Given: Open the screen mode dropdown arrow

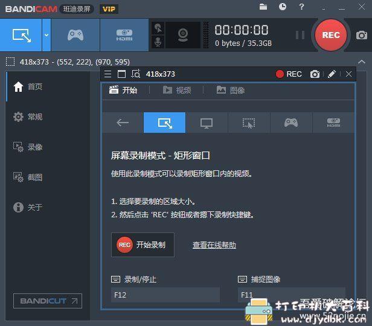Looking at the screenshot, I should (x=46, y=35).
